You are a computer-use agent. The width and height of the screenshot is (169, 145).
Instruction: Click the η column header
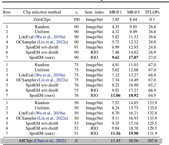click(76, 12)
